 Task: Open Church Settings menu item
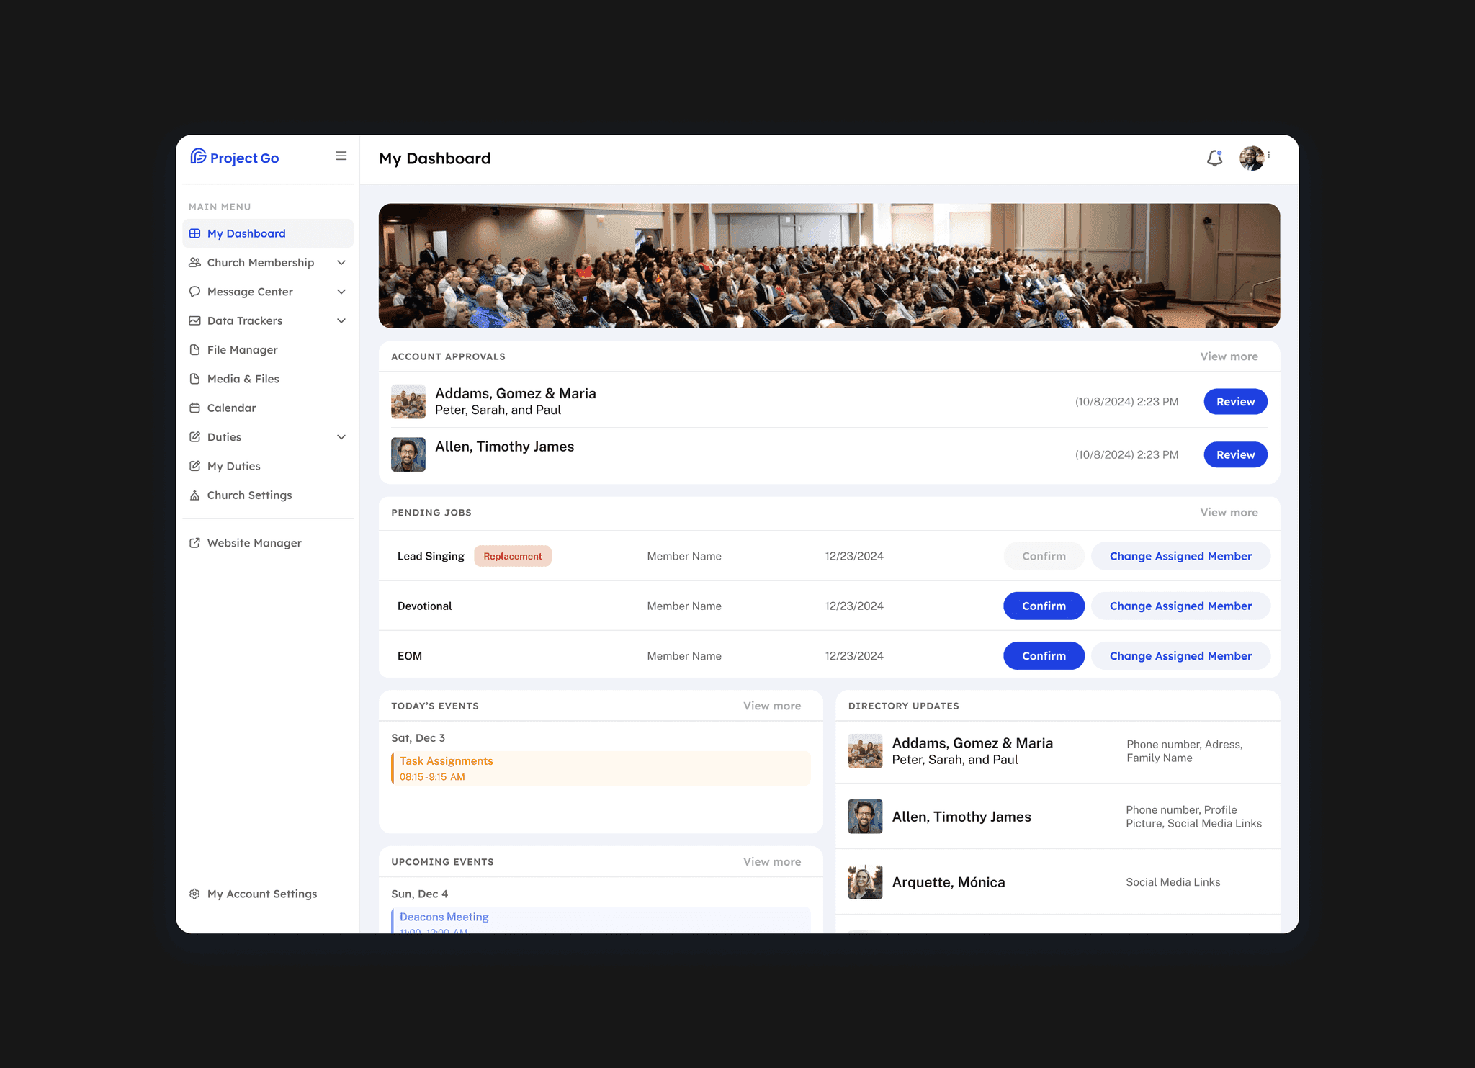268,495
